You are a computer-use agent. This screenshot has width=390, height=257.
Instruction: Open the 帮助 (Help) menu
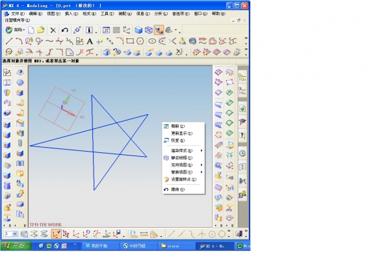coord(218,14)
